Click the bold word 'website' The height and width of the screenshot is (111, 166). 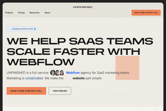click(79, 78)
